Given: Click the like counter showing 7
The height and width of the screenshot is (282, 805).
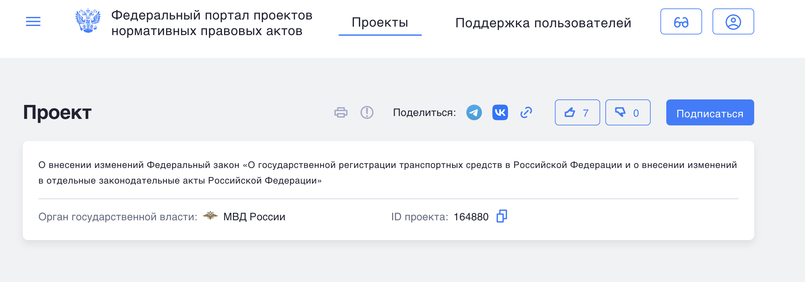Looking at the screenshot, I should click(585, 113).
